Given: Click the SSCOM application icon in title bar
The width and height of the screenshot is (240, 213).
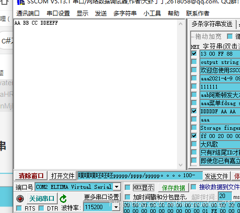Looking at the screenshot, I should [x=21, y=2].
